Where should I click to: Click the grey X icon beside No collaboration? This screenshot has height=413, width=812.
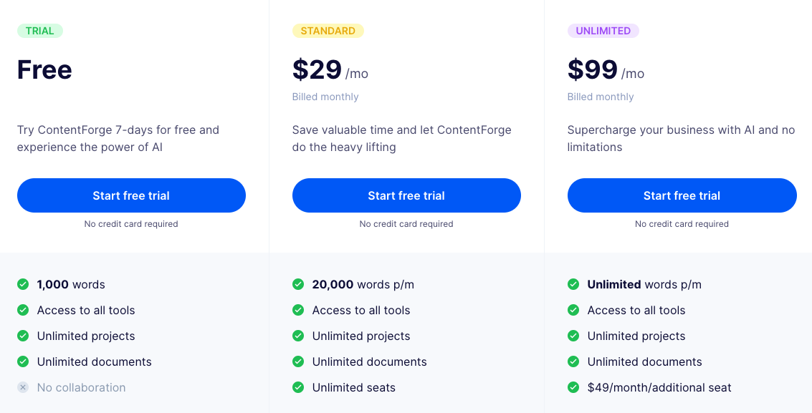[x=23, y=387]
